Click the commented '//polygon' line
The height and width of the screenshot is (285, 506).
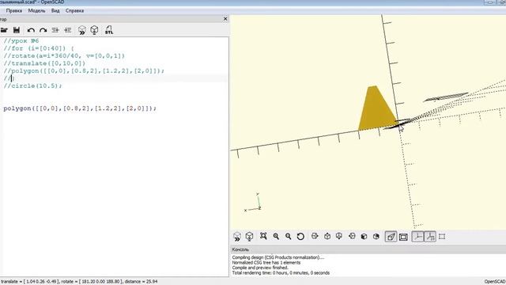[84, 70]
